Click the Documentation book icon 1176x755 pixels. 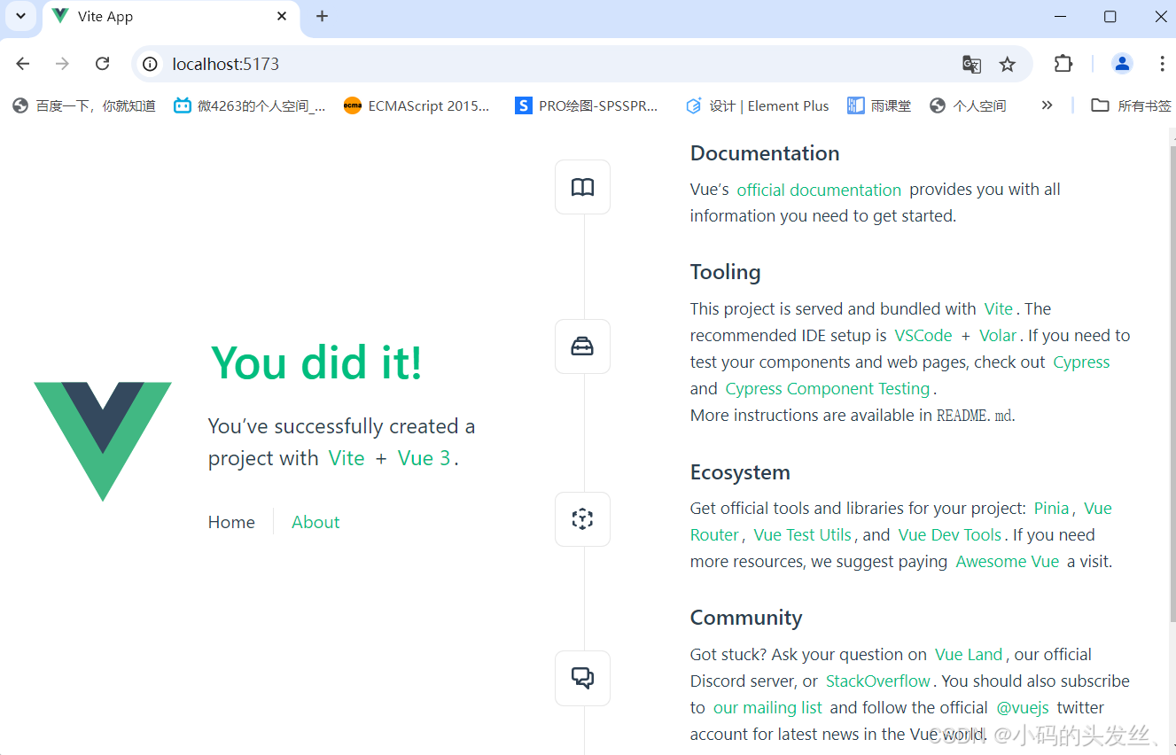click(x=582, y=187)
